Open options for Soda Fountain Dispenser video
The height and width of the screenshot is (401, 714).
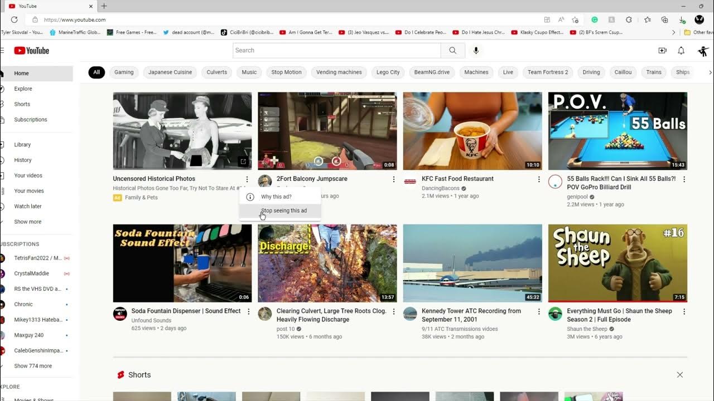tap(249, 311)
